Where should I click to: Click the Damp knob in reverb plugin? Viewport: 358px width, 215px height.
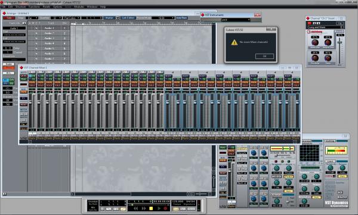pos(328,58)
